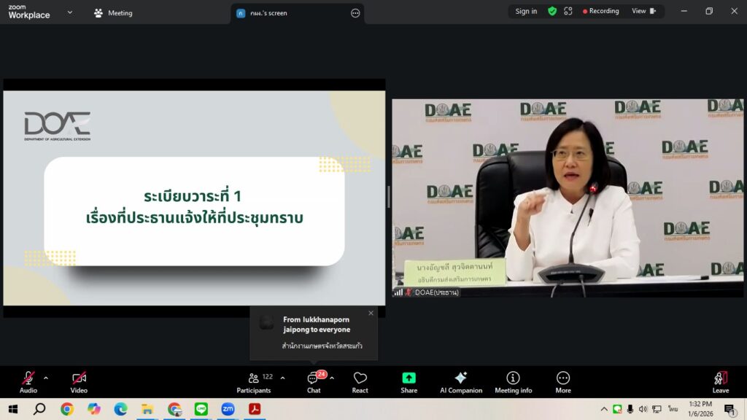Expand the chat options caret

pos(332,378)
